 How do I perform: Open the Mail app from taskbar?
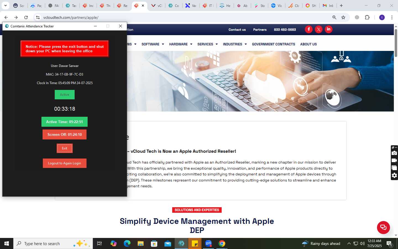167,243
